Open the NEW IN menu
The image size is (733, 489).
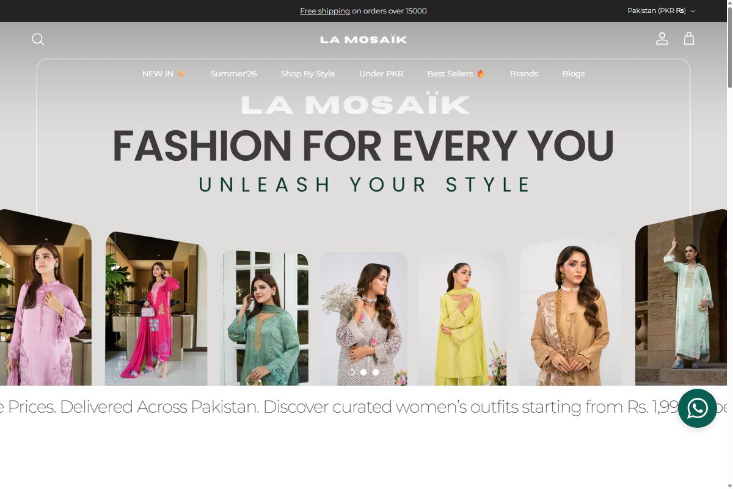pos(164,73)
